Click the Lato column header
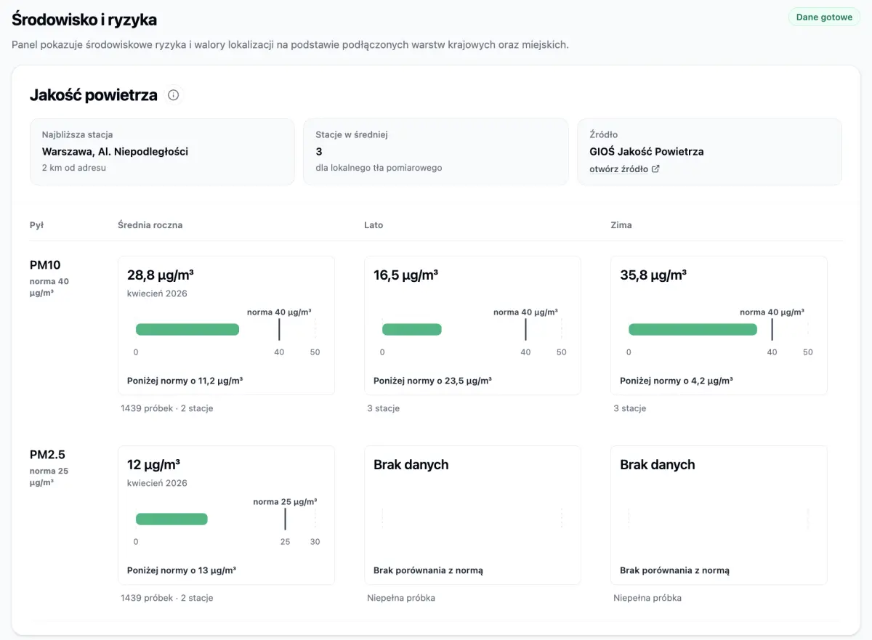The image size is (872, 640). 374,225
